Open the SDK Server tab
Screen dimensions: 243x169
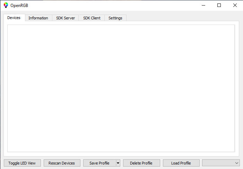click(x=66, y=18)
